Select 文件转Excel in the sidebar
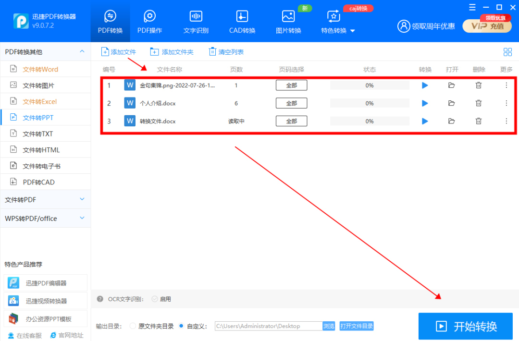The image size is (519, 341). pyautogui.click(x=45, y=101)
